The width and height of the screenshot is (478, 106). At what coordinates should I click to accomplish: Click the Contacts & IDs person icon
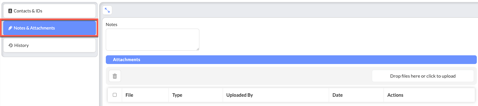click(x=10, y=11)
